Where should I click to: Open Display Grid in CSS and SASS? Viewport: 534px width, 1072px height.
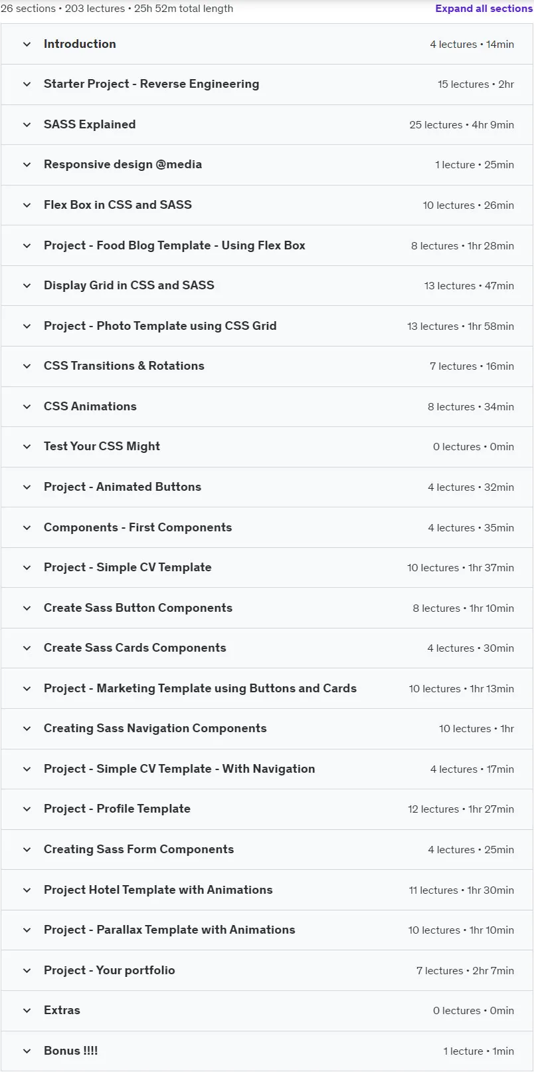(267, 286)
